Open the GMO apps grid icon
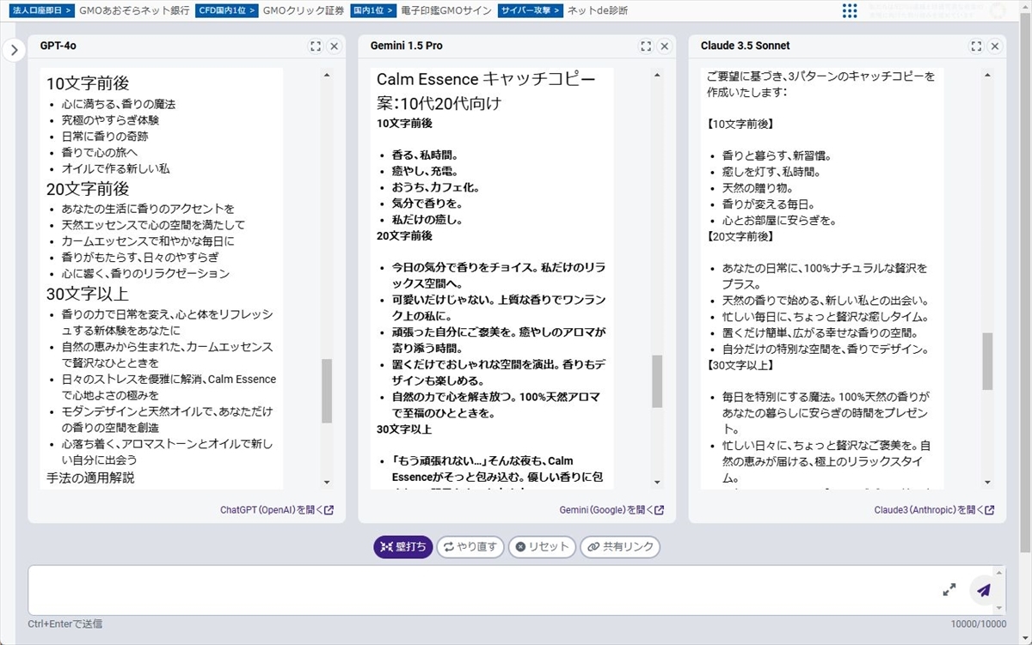The image size is (1032, 645). pos(850,11)
